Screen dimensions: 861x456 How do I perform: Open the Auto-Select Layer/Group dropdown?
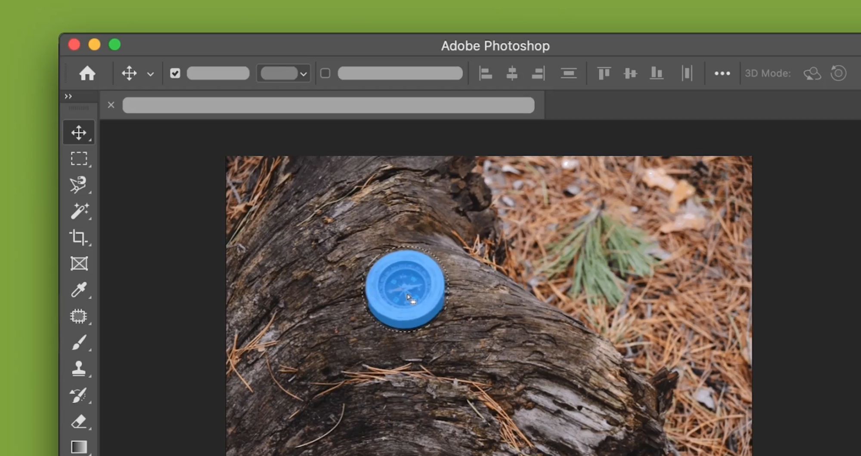pos(283,74)
